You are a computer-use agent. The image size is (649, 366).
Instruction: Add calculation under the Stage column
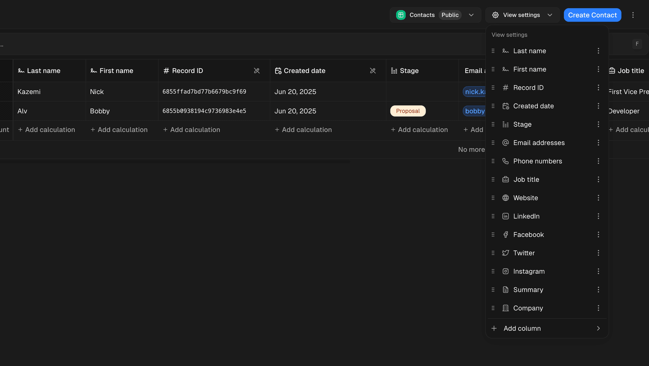point(419,129)
